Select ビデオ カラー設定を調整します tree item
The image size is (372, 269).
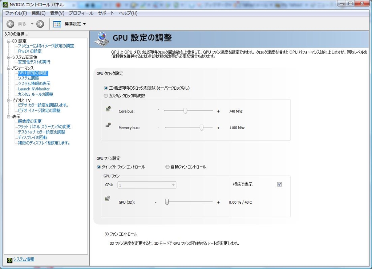(43, 105)
